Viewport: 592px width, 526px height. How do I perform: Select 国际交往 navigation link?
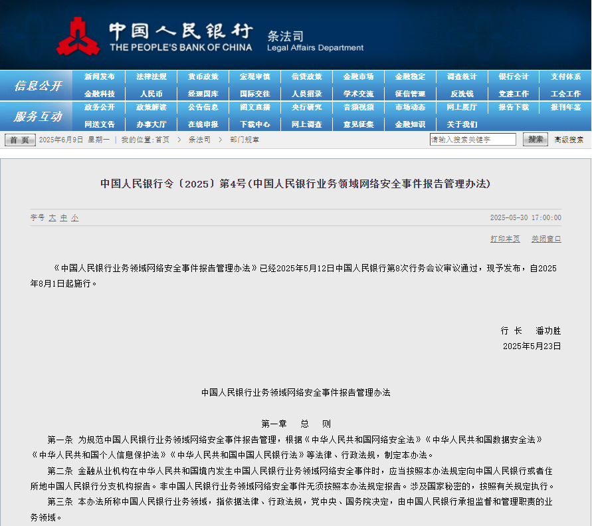click(x=255, y=94)
